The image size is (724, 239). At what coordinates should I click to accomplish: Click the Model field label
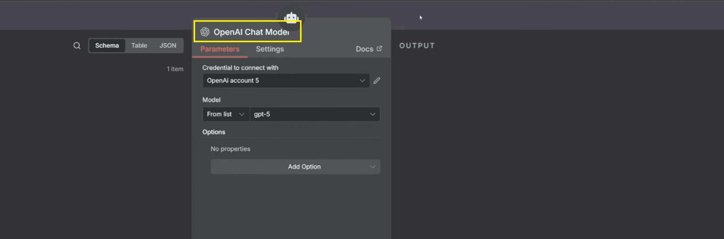(211, 100)
